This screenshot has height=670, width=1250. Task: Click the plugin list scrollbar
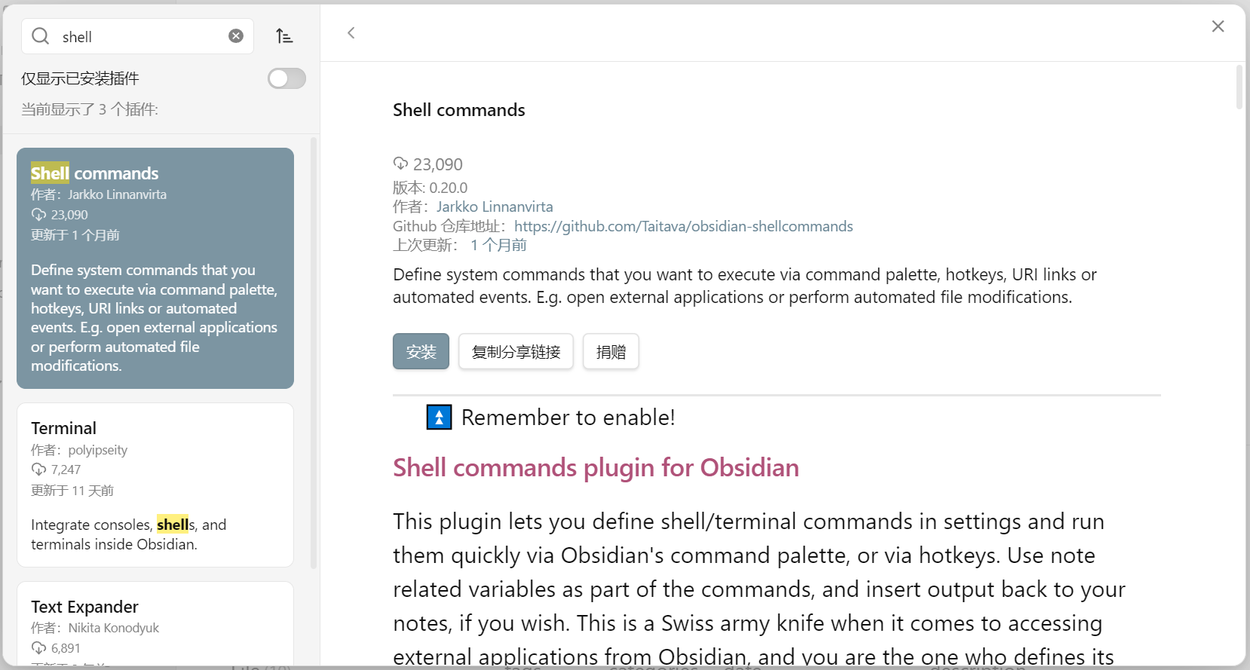point(314,353)
